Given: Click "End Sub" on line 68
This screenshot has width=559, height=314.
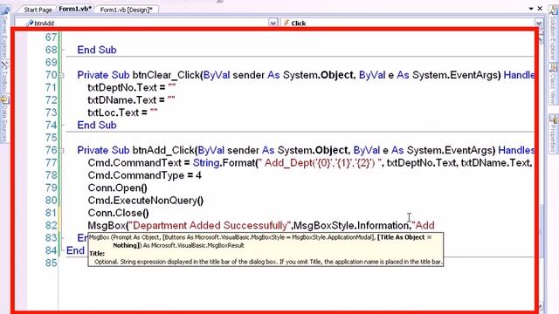Looking at the screenshot, I should (97, 50).
